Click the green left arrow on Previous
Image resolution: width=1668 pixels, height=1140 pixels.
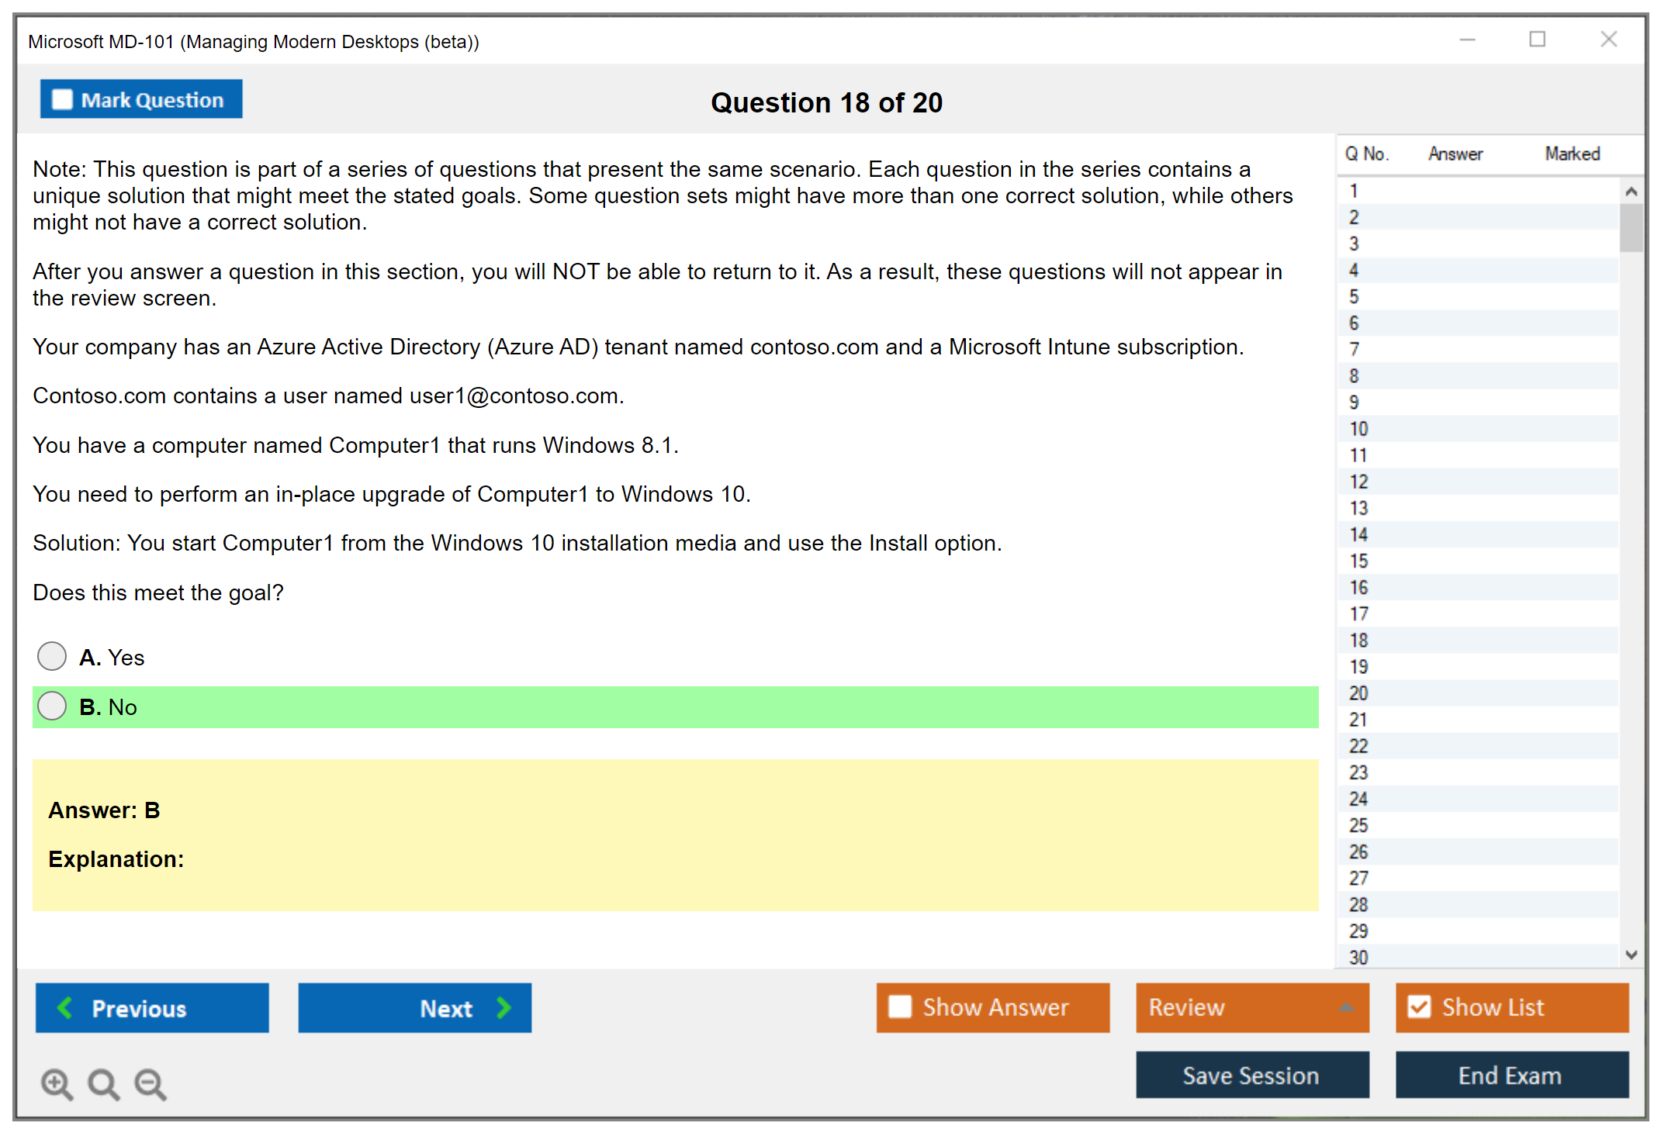[65, 1007]
